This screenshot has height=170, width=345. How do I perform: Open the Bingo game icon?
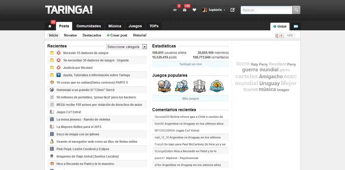click(164, 86)
